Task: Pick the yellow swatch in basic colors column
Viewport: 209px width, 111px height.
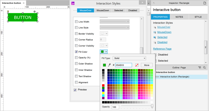Action: 103,93
